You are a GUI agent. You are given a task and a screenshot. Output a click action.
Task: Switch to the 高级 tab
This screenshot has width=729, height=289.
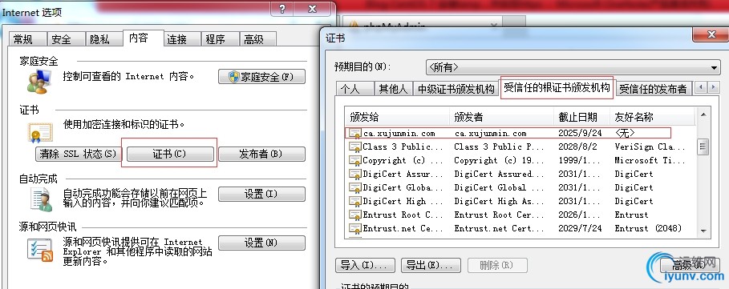pos(258,39)
